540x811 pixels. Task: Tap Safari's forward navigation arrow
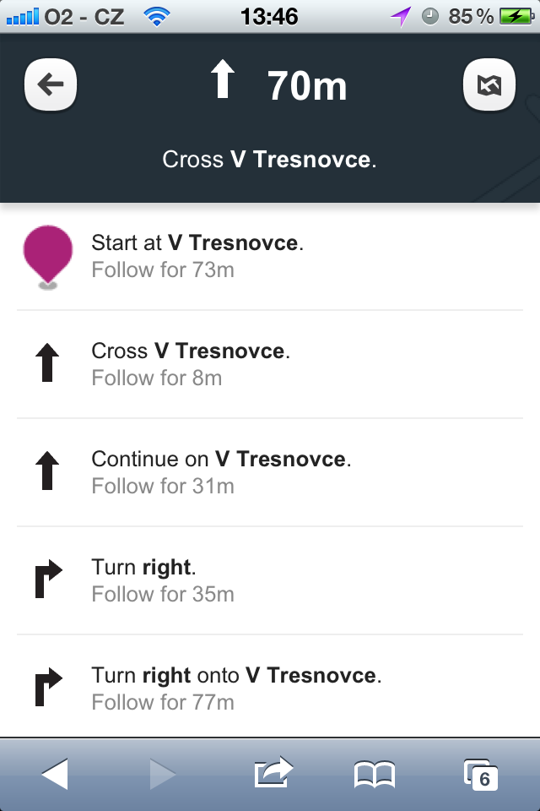(161, 774)
